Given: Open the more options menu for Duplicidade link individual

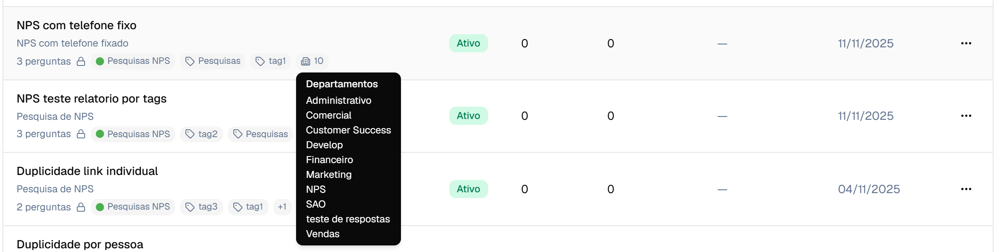Looking at the screenshot, I should point(966,189).
